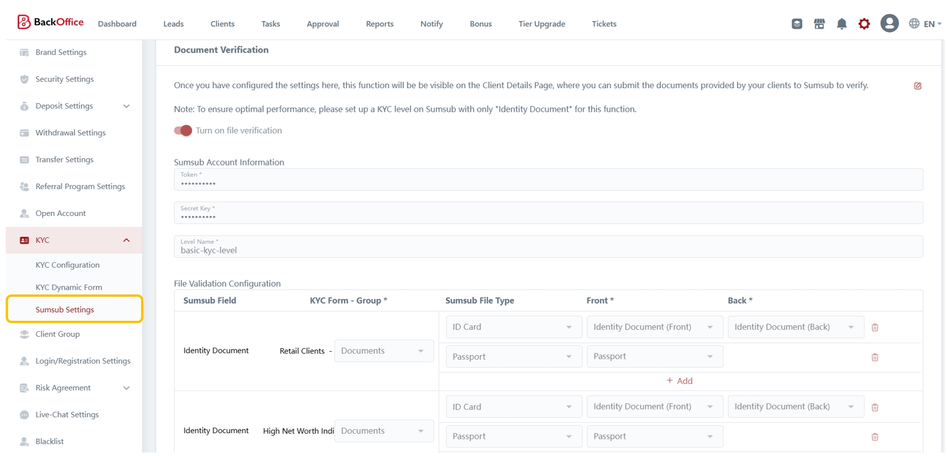
Task: Open the Identity Document (Back) dropdown
Action: (795, 327)
